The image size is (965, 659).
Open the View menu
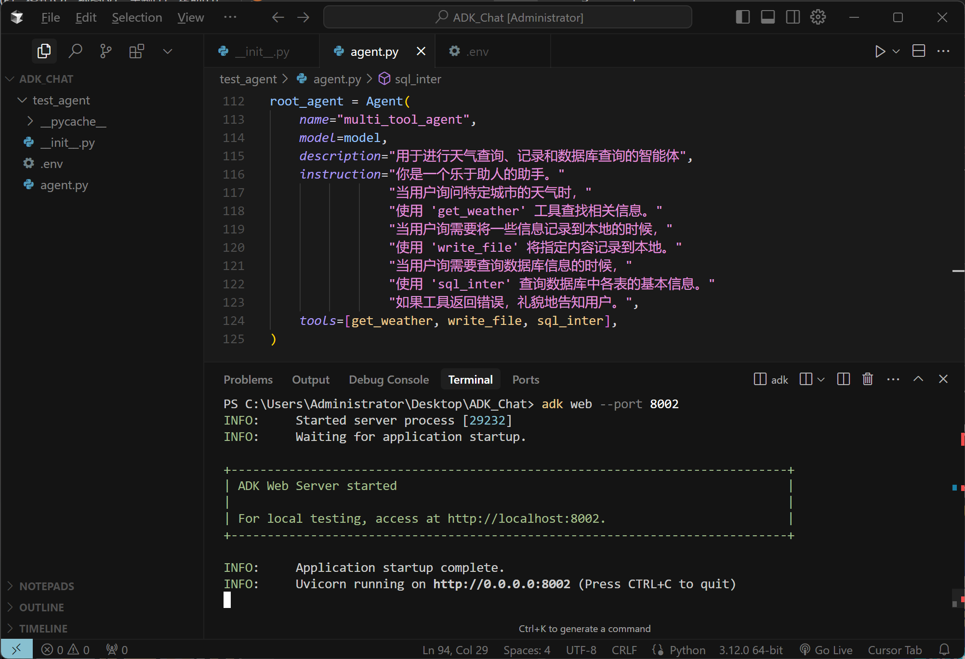(191, 17)
